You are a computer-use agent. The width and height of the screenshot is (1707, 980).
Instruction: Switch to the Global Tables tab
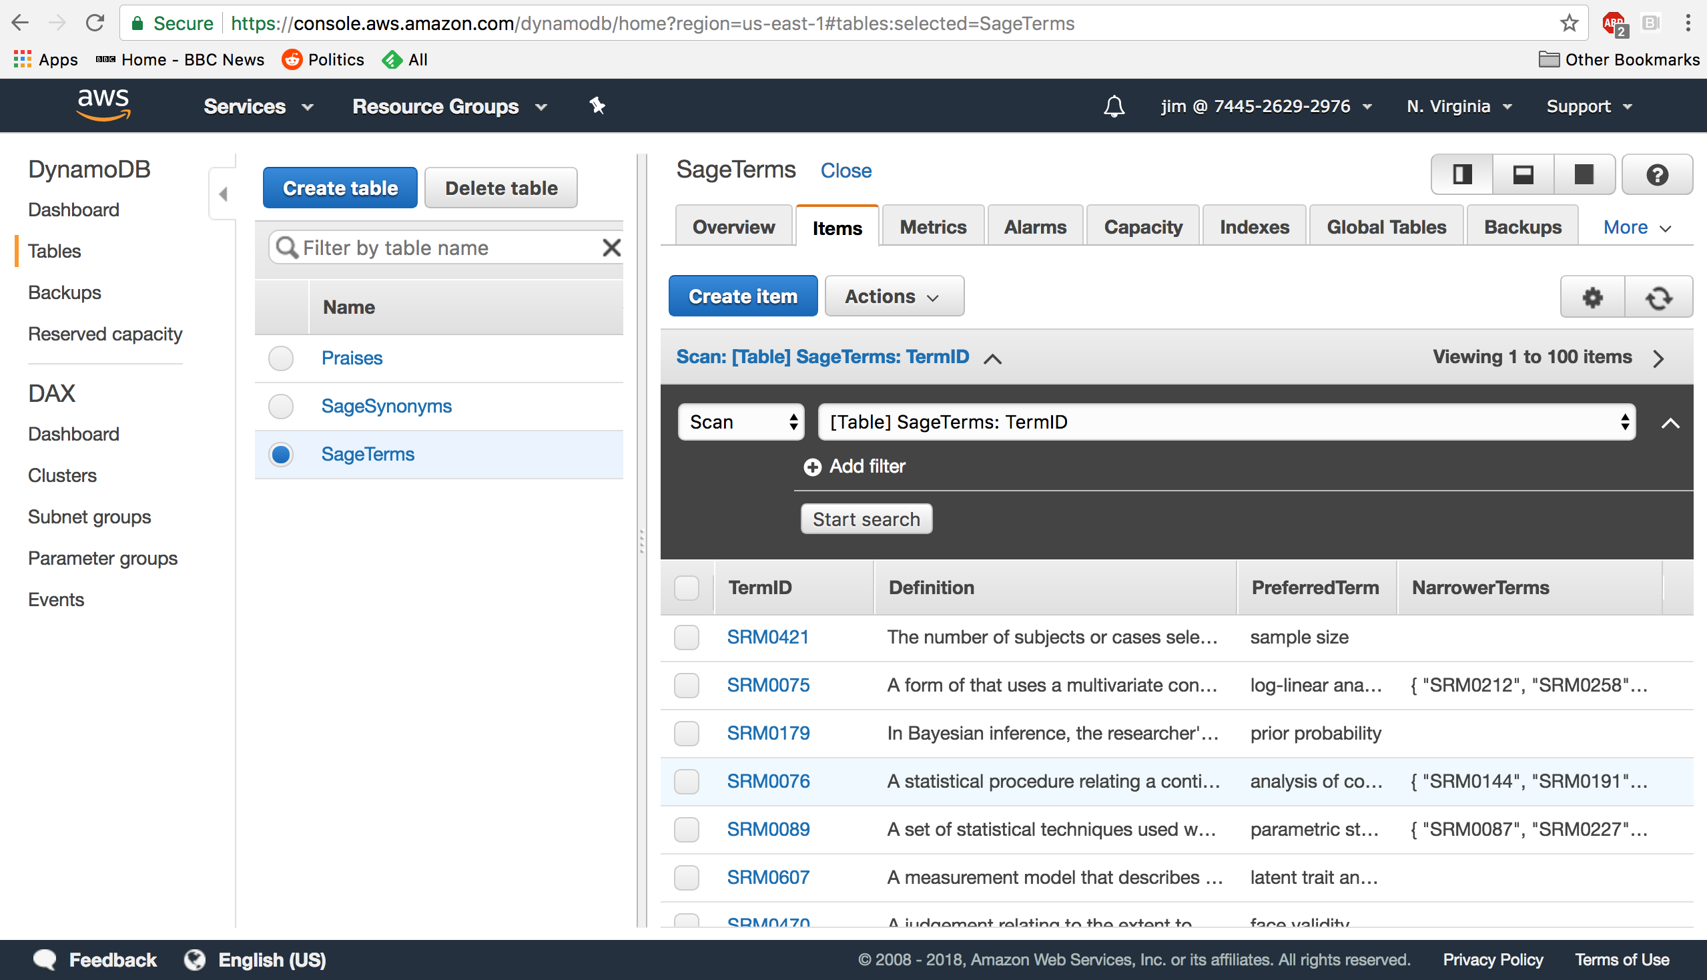click(1386, 227)
